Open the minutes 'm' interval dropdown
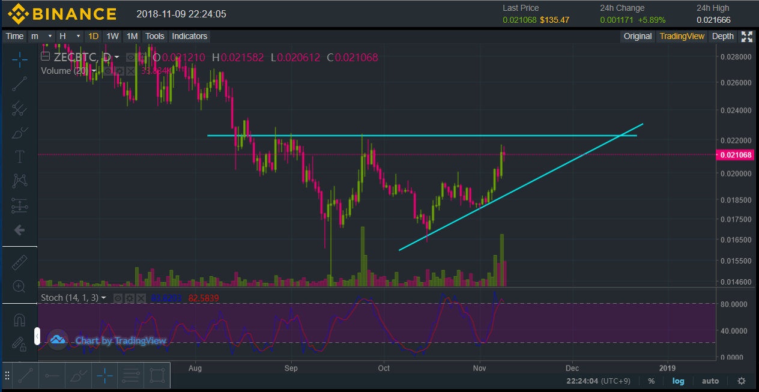 [41, 36]
